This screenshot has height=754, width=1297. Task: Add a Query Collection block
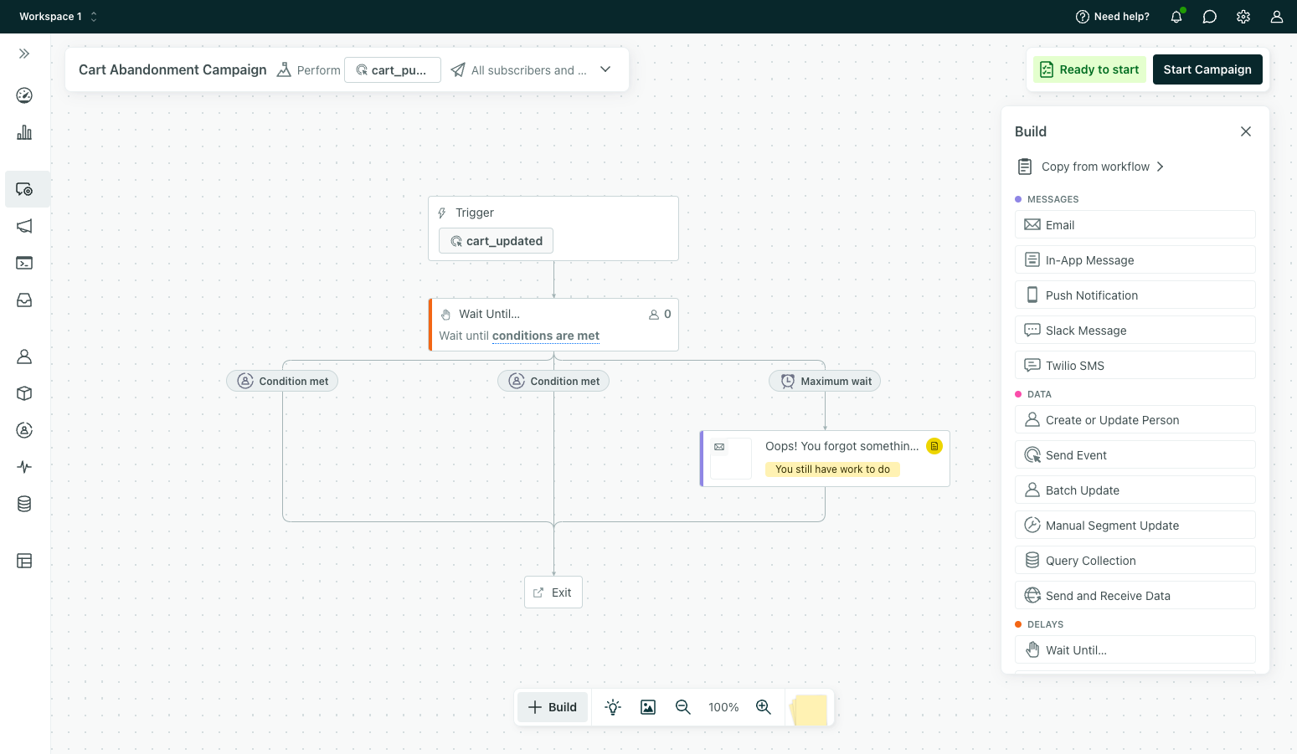1135,560
